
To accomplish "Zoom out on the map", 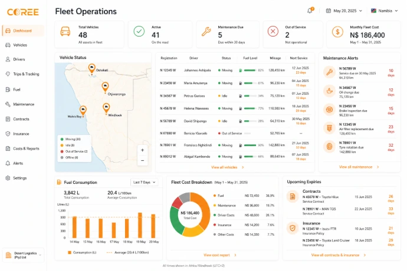I will [142, 160].
